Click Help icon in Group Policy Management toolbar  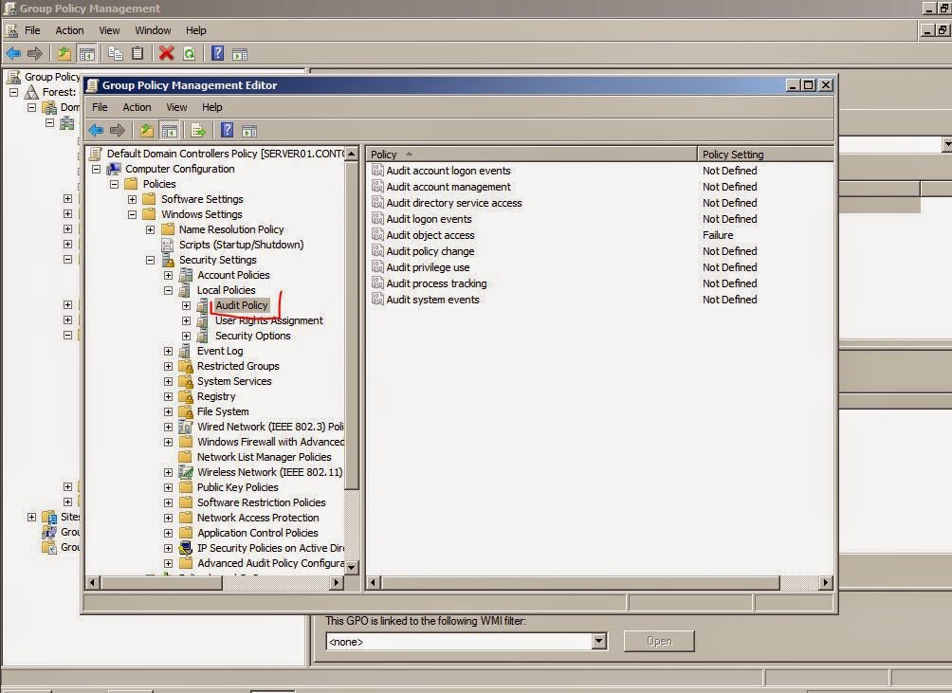point(217,53)
